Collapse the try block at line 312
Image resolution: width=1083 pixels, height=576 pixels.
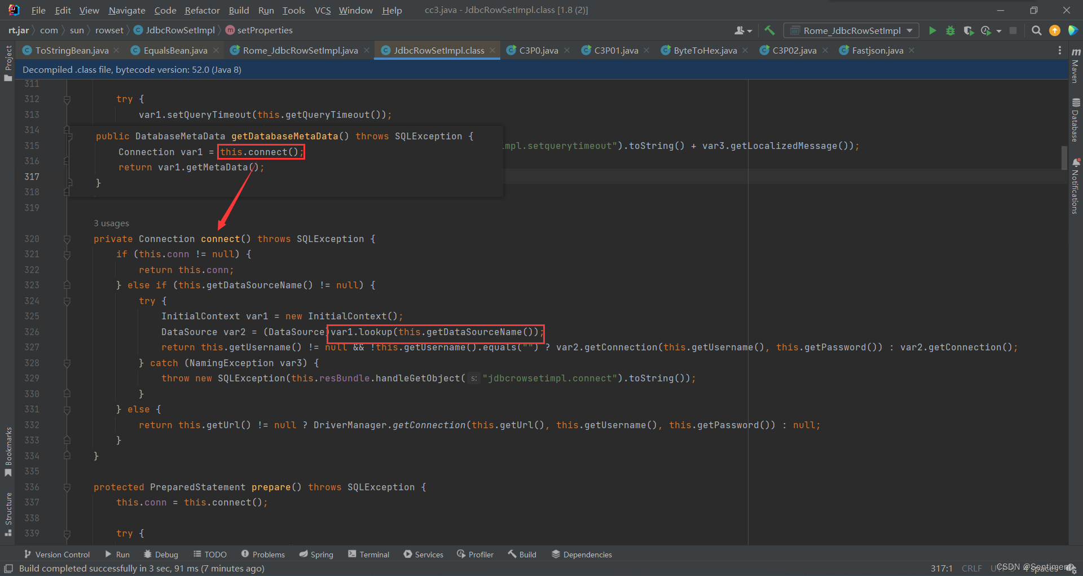click(x=67, y=99)
